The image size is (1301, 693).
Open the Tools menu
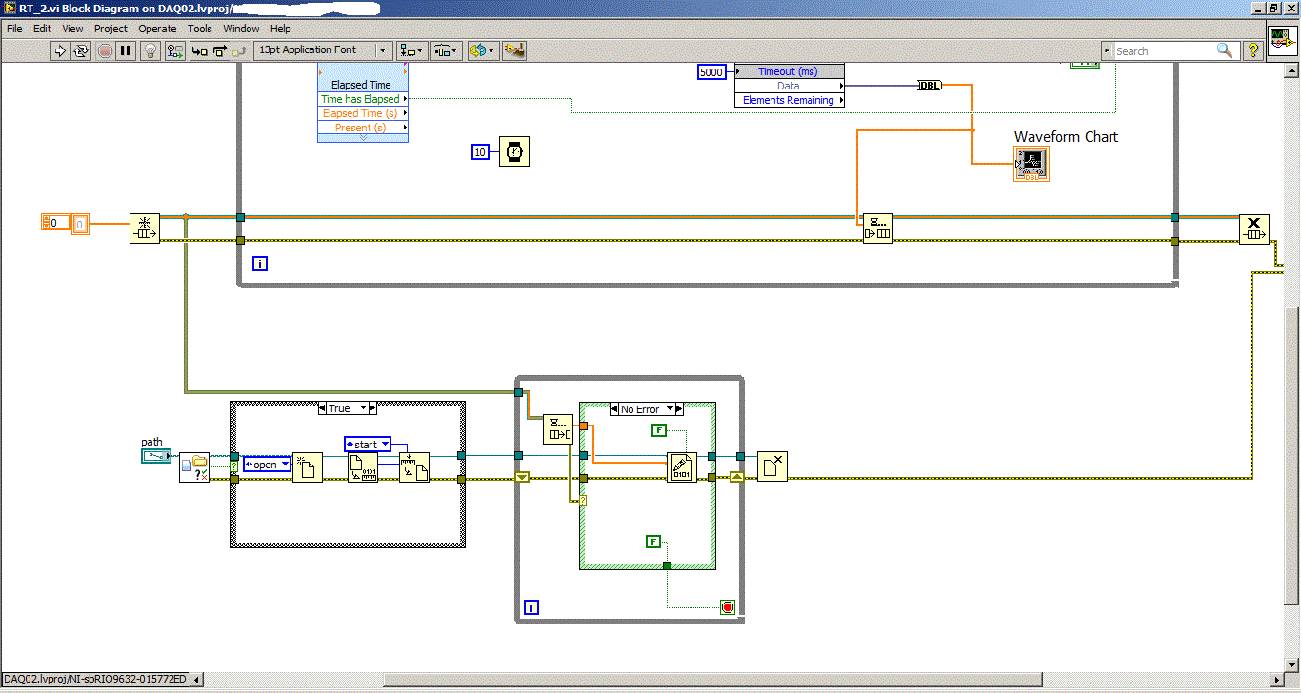tap(200, 29)
